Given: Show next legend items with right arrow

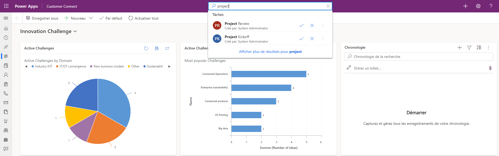Looking at the screenshot, I should click(x=170, y=66).
